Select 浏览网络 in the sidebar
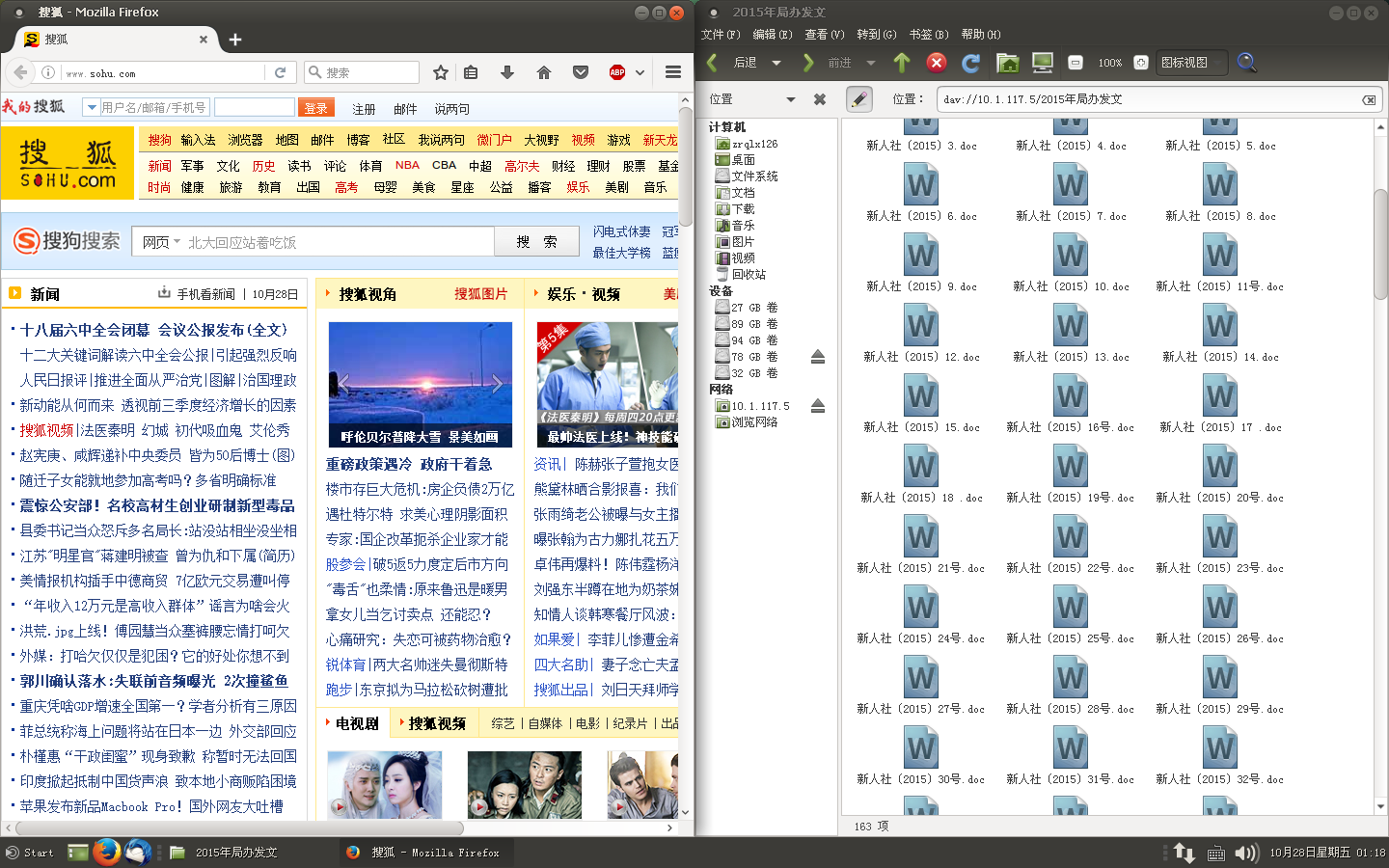The height and width of the screenshot is (868, 1389). (754, 422)
